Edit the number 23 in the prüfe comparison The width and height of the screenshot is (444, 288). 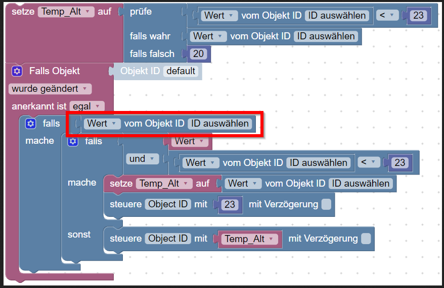(x=418, y=15)
